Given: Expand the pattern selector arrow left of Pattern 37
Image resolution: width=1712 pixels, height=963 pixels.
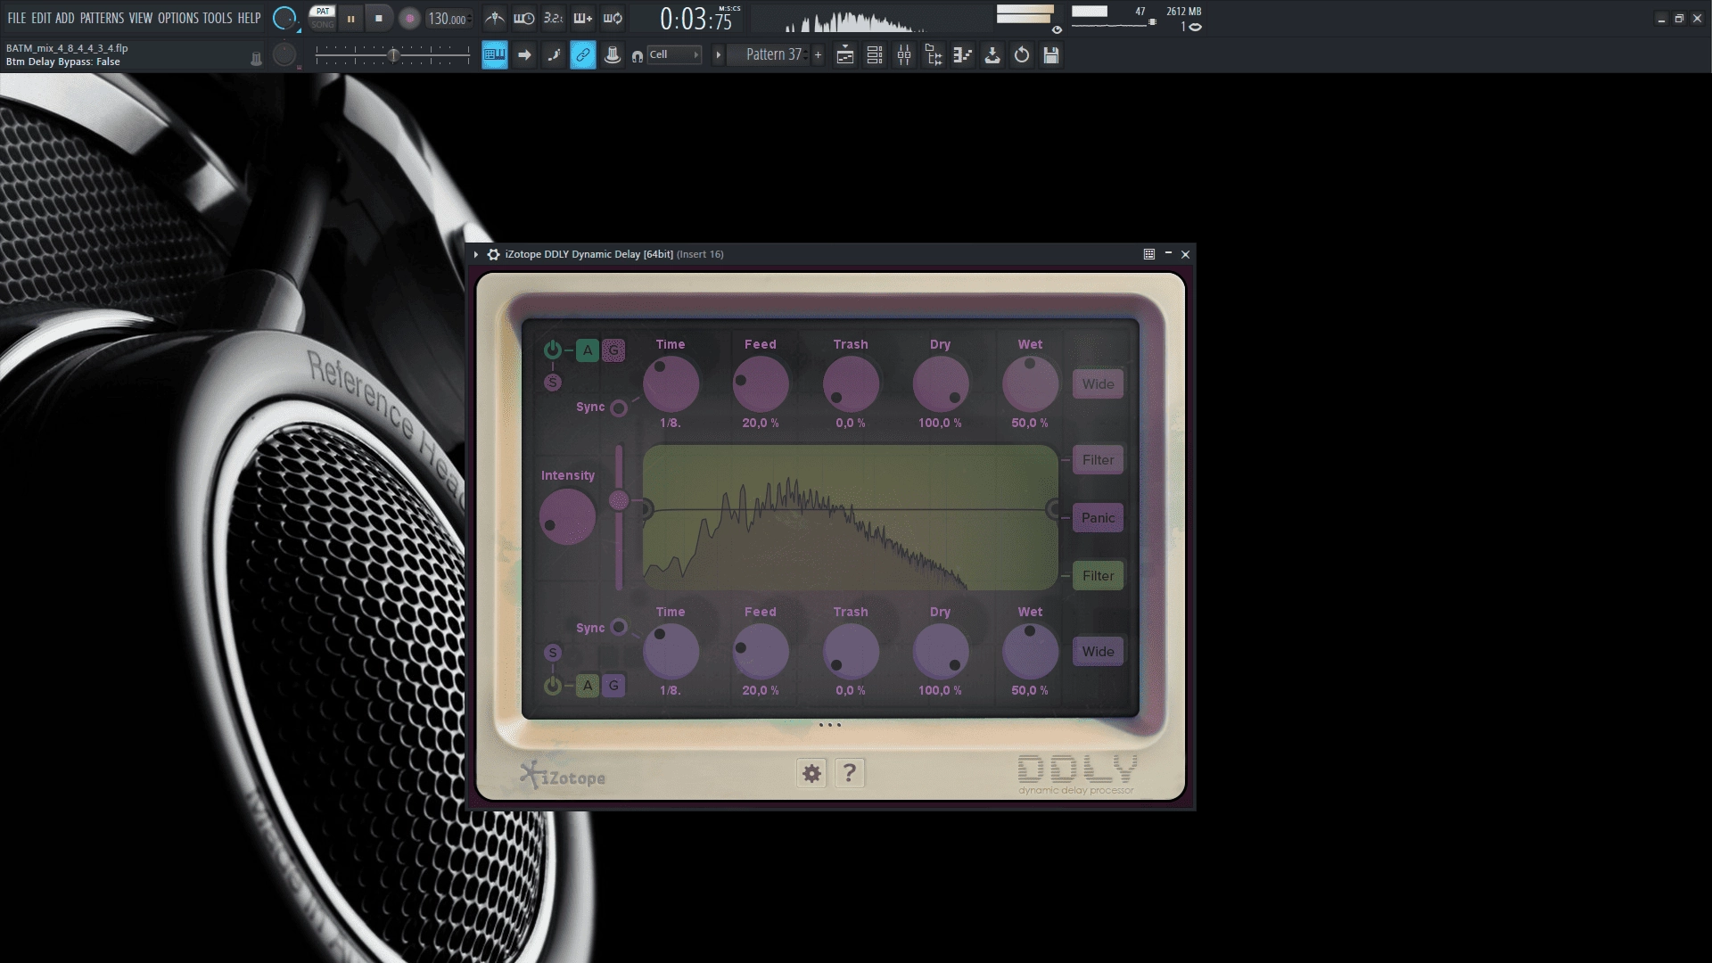Looking at the screenshot, I should coord(718,55).
